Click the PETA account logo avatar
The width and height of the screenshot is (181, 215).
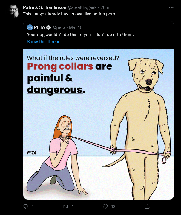tap(30, 27)
